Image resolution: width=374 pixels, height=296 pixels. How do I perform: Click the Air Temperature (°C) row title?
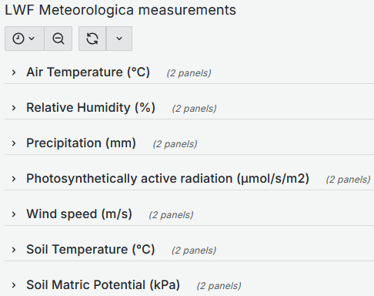88,72
